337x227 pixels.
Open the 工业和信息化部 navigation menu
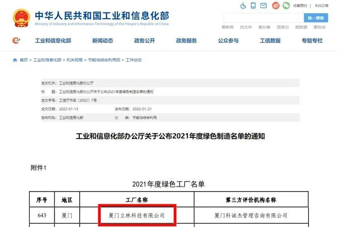tap(53, 40)
